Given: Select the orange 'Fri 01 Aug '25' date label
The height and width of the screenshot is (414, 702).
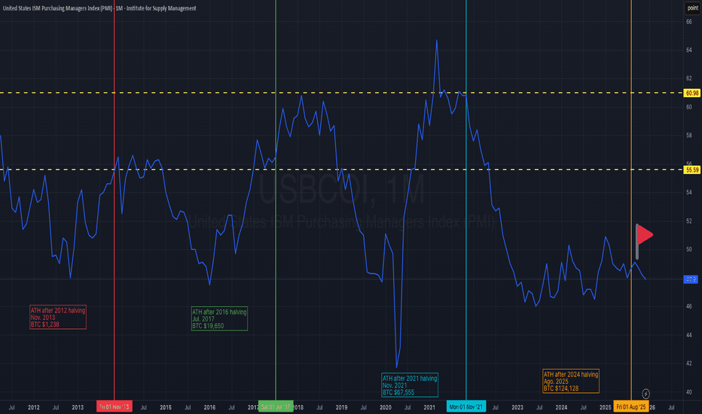Looking at the screenshot, I should pyautogui.click(x=630, y=406).
